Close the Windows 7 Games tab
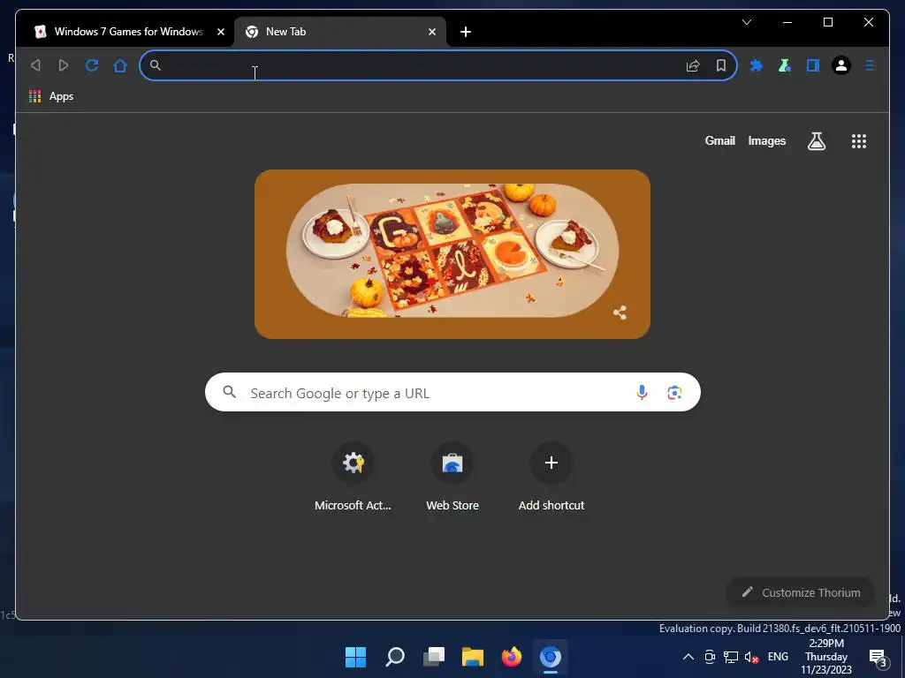The image size is (905, 678). [220, 32]
